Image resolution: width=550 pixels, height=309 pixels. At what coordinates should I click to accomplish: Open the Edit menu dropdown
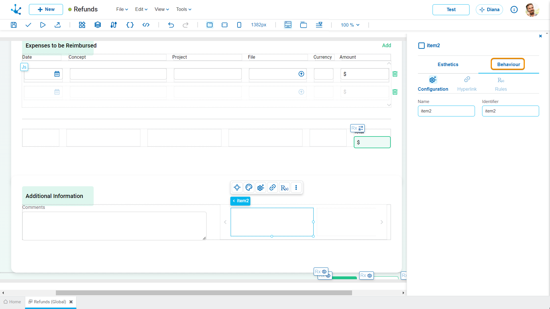pyautogui.click(x=141, y=9)
